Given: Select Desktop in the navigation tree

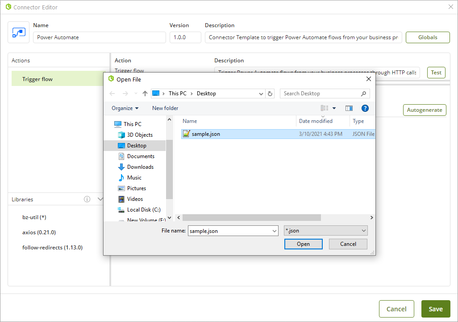Looking at the screenshot, I should pos(135,145).
